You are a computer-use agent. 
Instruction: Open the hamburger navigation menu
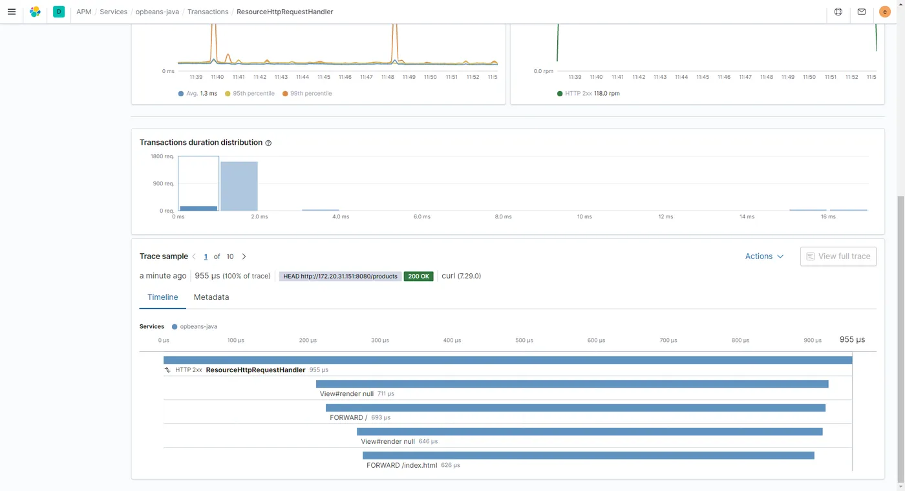[x=11, y=12]
